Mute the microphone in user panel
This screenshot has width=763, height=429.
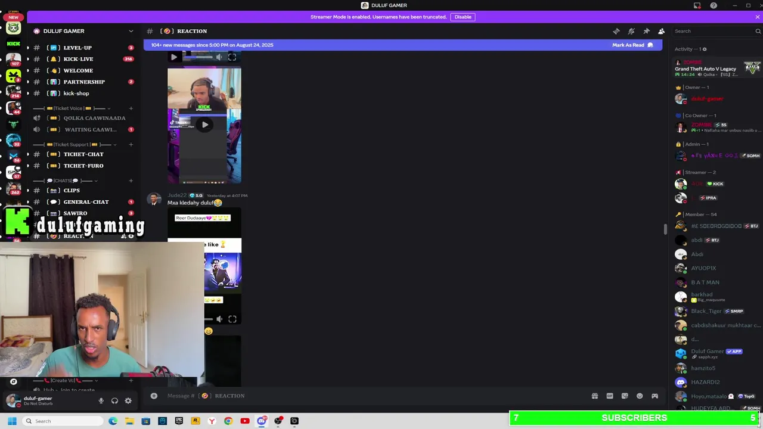coord(101,401)
